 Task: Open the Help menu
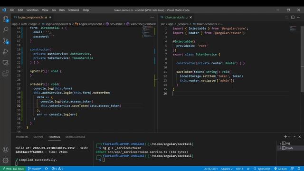(x=85, y=10)
